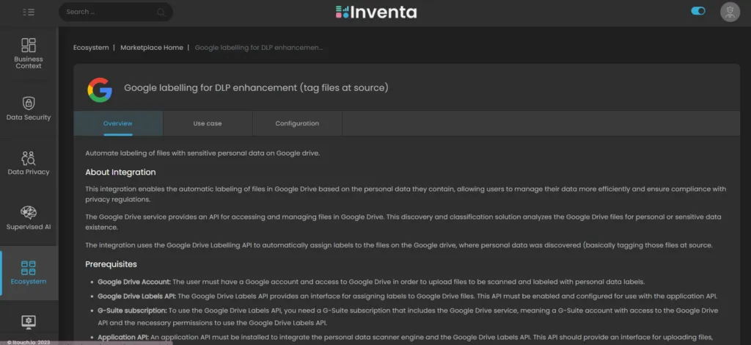Click the Google Drive Labels API bullet label
Screen dimensions: 751x345
(137, 296)
